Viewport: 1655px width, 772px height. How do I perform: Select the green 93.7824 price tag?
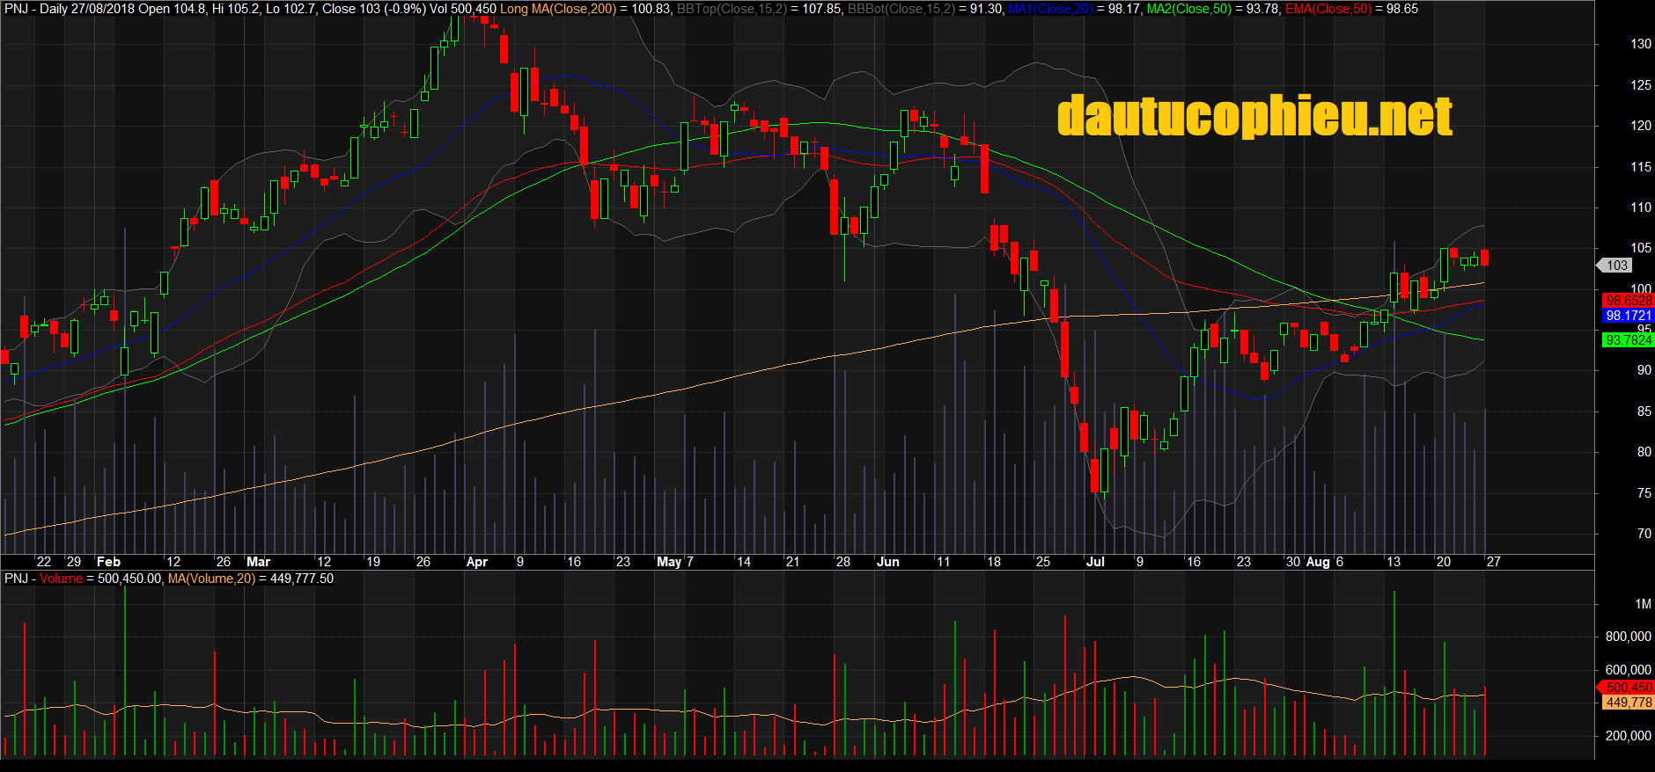coord(1628,339)
